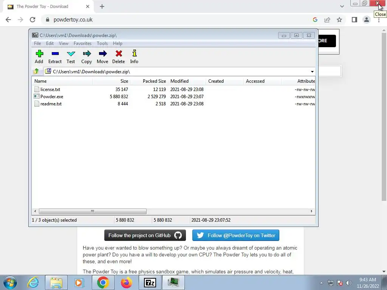The height and width of the screenshot is (290, 387).
Task: Sort by the Name column header
Action: (62, 81)
